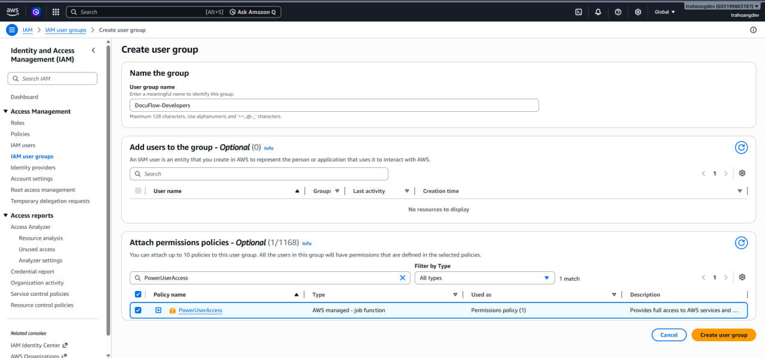Toggle the side navigation hamburger menu
The width and height of the screenshot is (765, 358).
pyautogui.click(x=12, y=30)
